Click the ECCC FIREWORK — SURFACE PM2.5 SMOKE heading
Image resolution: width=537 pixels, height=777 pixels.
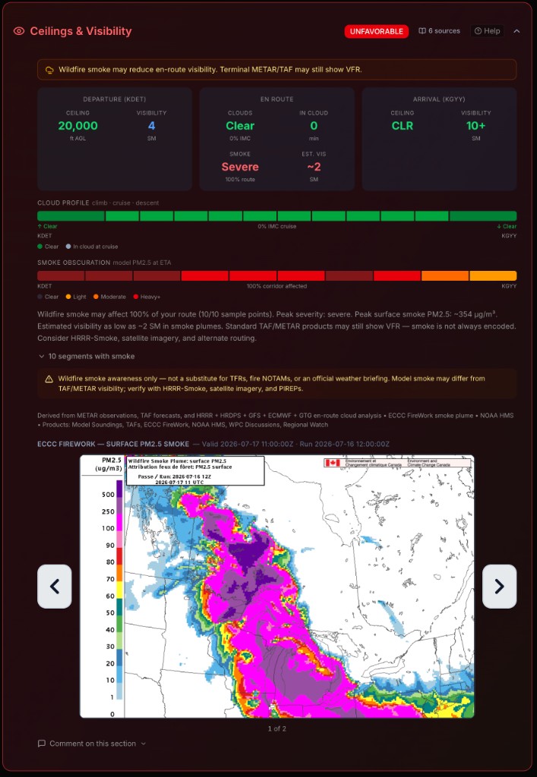click(x=113, y=444)
